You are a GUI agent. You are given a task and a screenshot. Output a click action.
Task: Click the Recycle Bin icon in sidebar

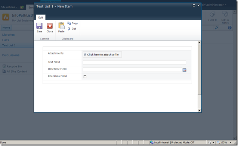(4, 66)
